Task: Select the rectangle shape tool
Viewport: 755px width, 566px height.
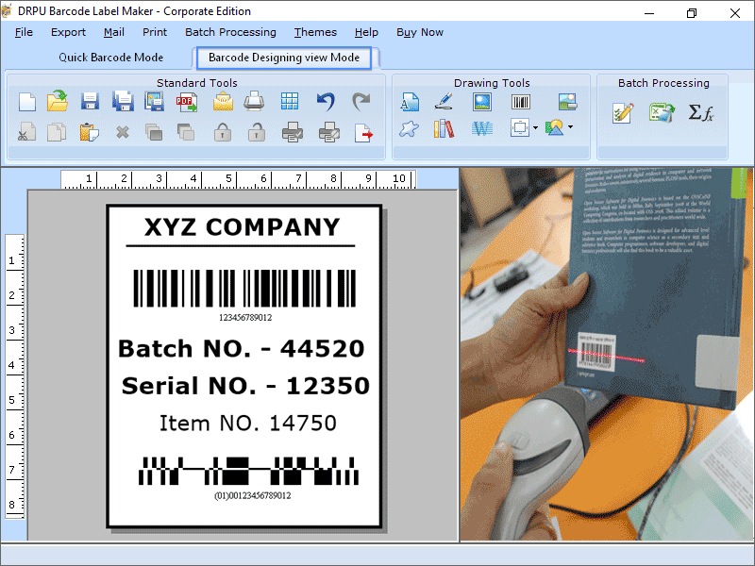Action: [x=520, y=128]
